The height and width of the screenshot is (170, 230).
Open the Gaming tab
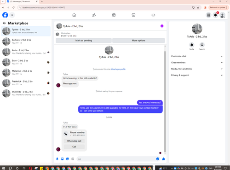[153, 15]
